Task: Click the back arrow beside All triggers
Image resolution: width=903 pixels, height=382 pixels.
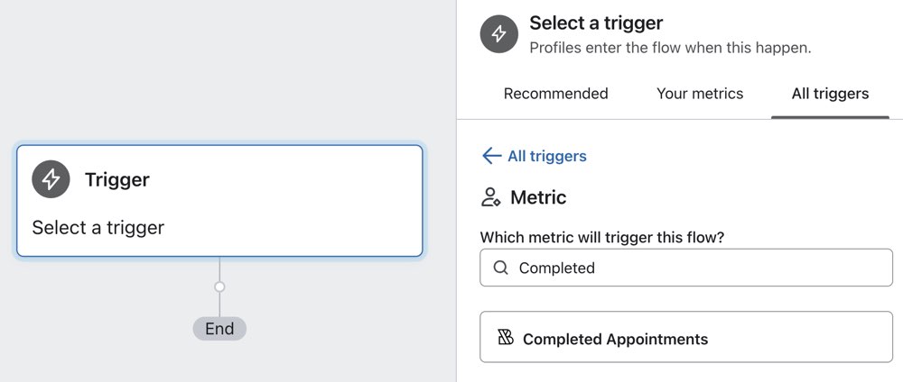Action: [491, 156]
